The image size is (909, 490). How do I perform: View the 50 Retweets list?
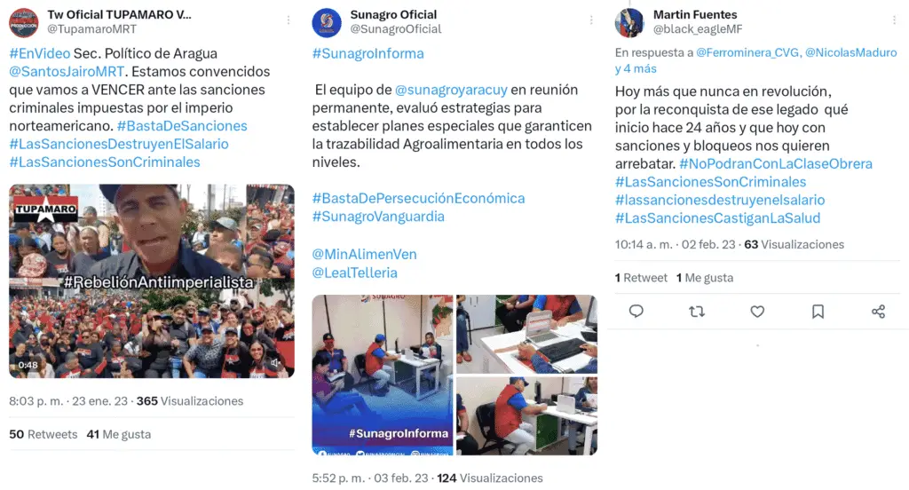pyautogui.click(x=43, y=434)
